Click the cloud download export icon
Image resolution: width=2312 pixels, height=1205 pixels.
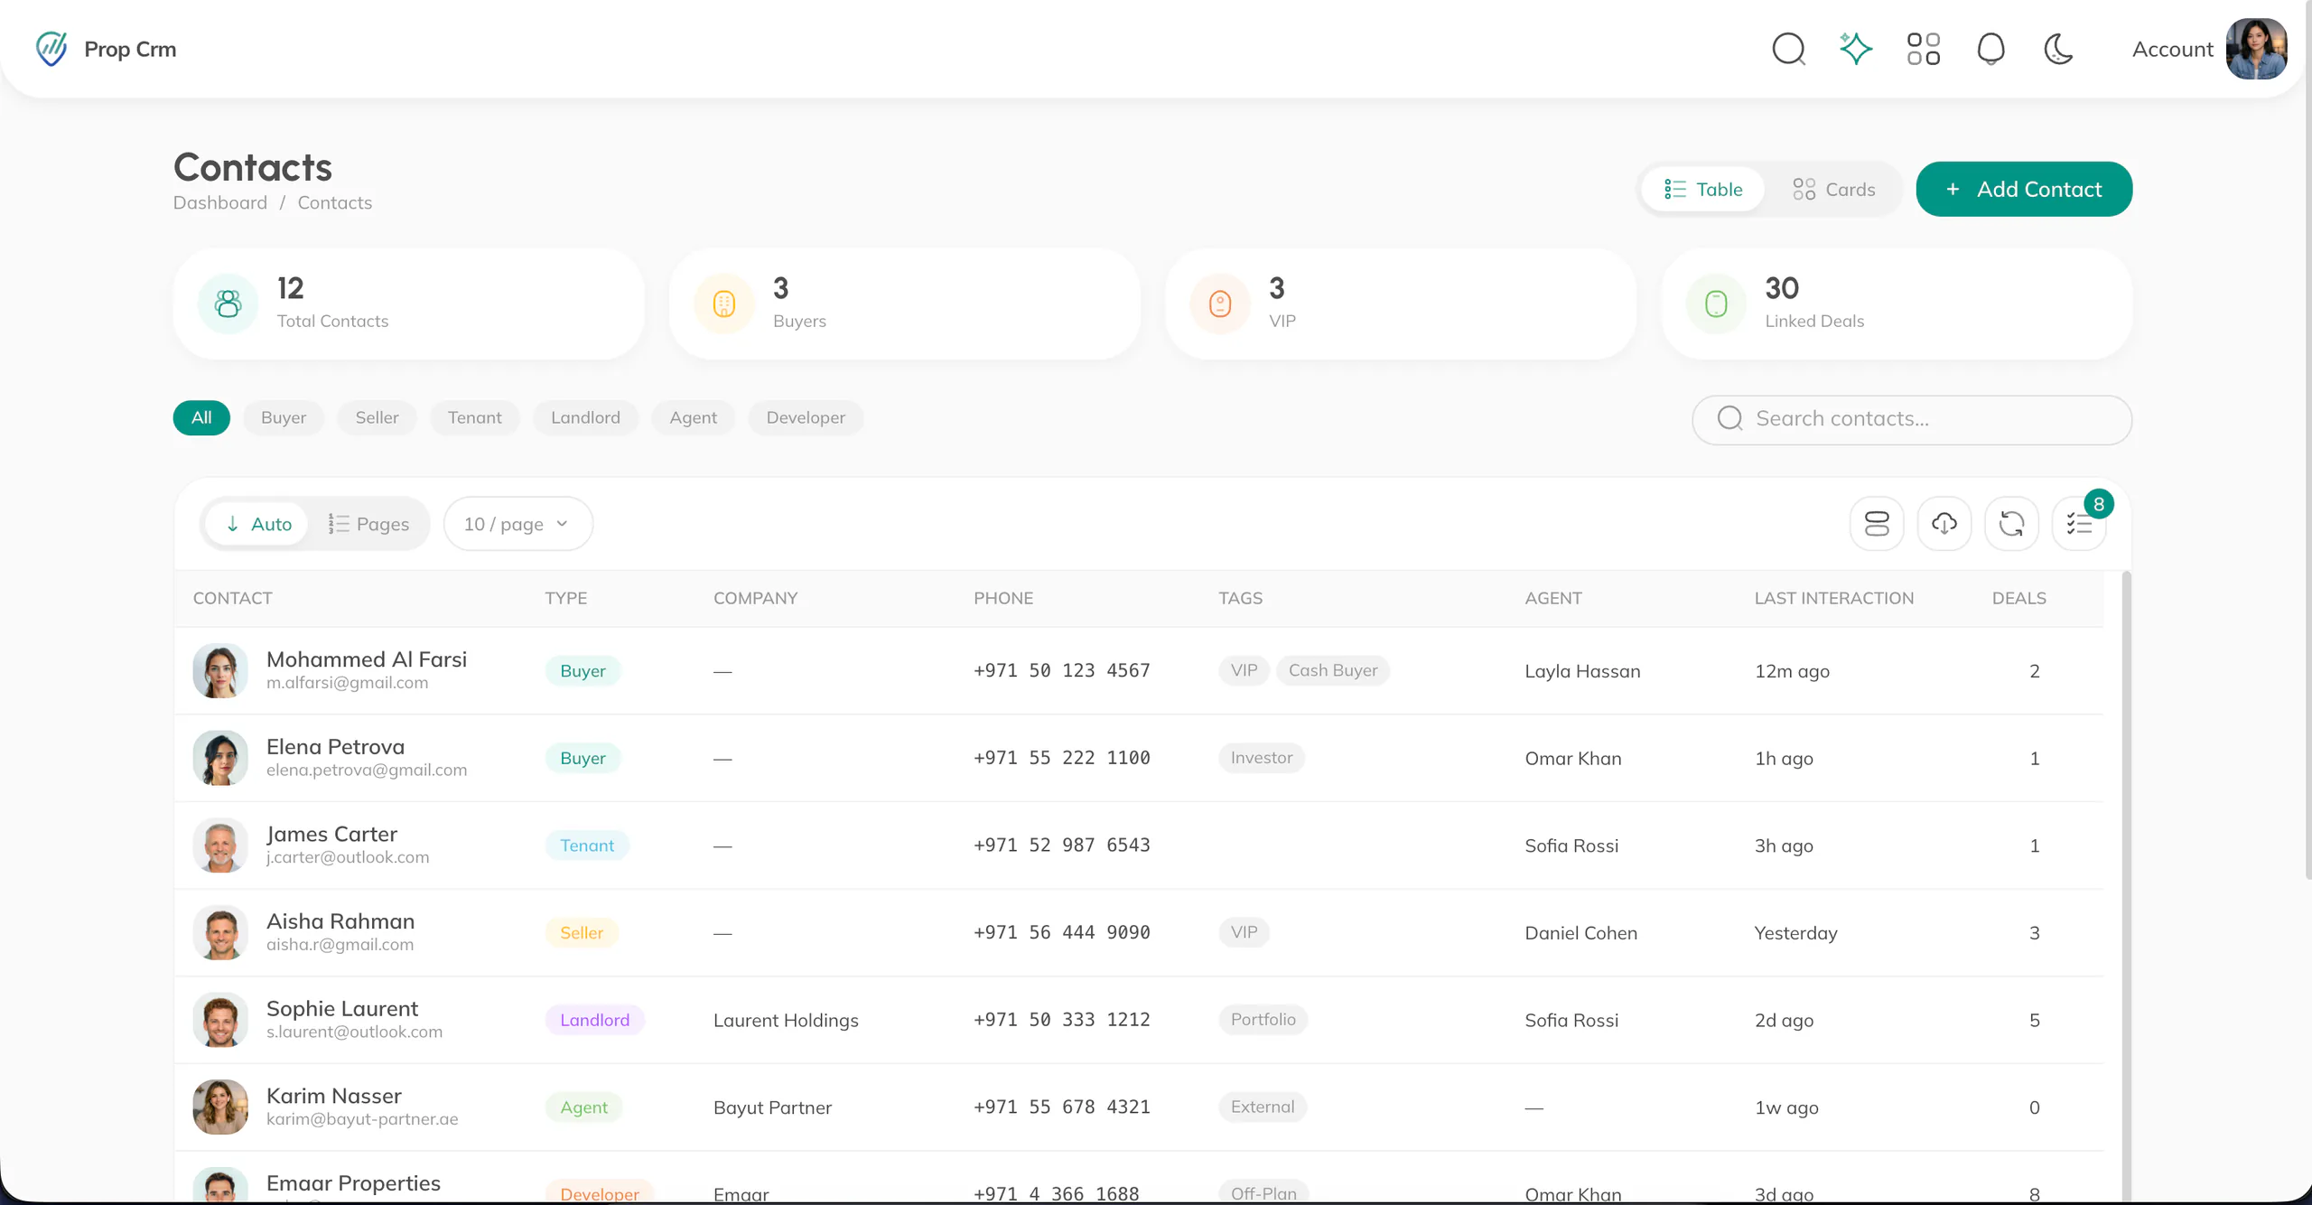pos(1944,524)
